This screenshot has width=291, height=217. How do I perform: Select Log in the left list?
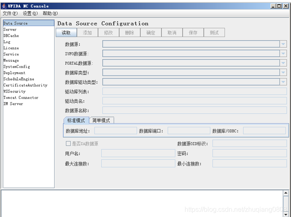[29, 42]
